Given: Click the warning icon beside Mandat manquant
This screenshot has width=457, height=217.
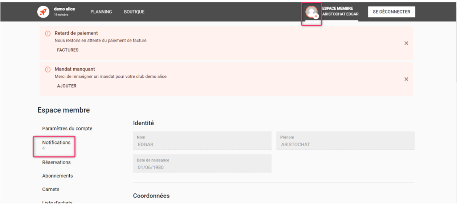Looking at the screenshot, I should 48,70.
